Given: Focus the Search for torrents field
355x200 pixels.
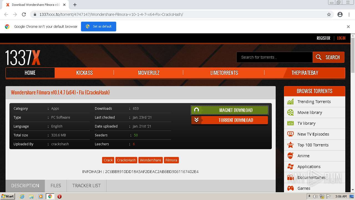Looking at the screenshot, I should 275,57.
